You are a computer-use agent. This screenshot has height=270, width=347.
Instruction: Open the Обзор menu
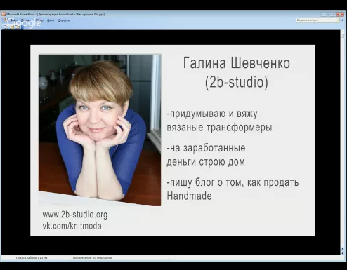39,20
